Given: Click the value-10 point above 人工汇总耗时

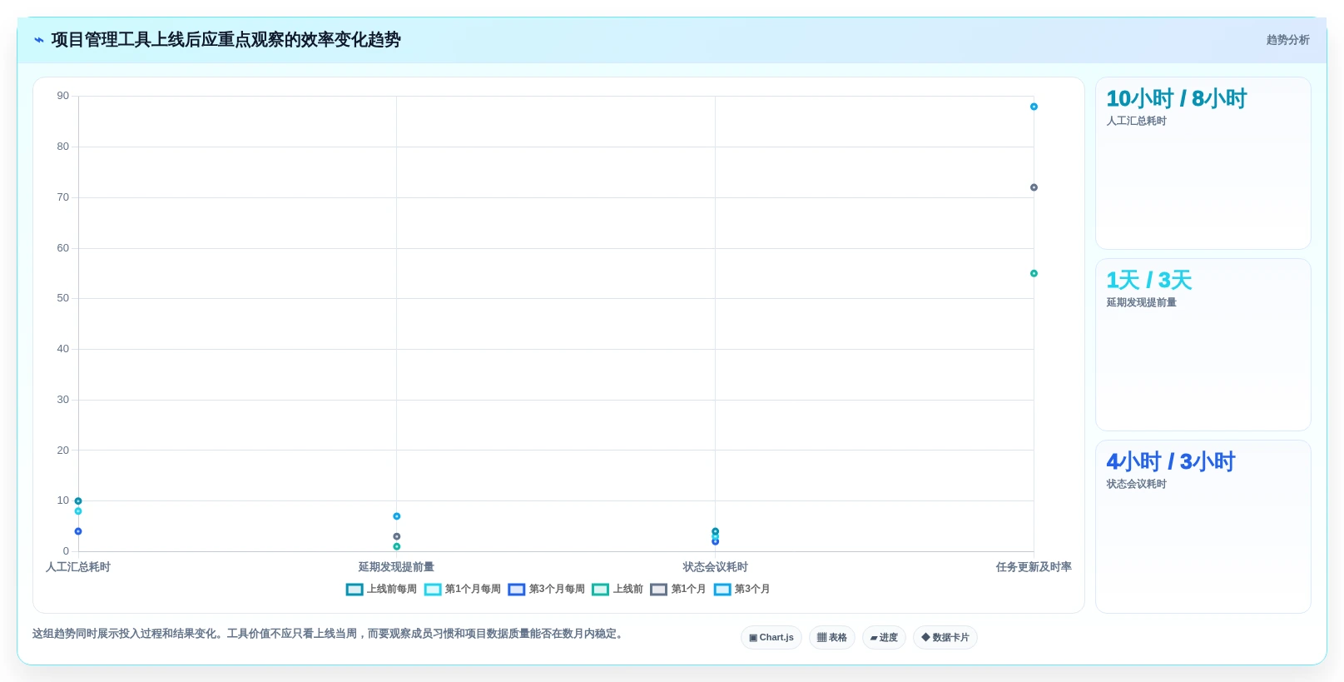Looking at the screenshot, I should pos(78,501).
